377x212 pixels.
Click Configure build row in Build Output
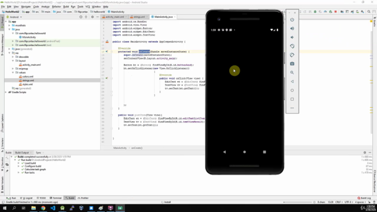(33, 166)
